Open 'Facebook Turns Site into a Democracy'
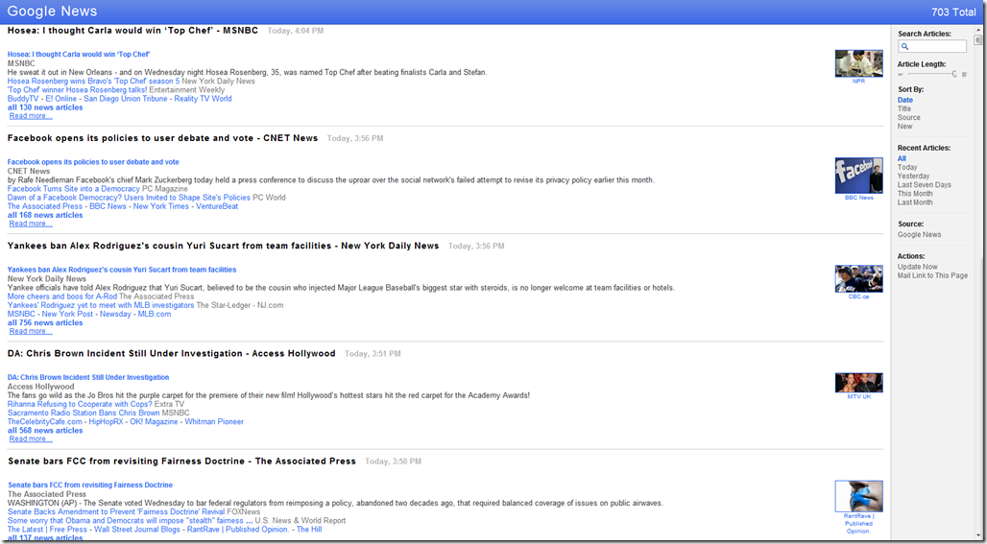987x544 pixels. coord(74,189)
